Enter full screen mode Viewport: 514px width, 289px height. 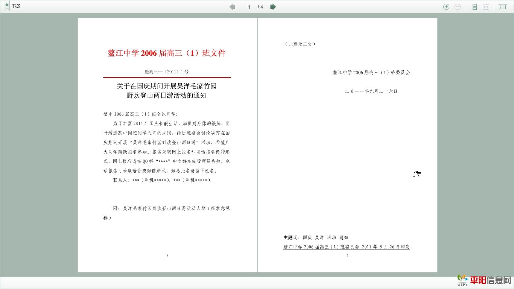tap(503, 7)
